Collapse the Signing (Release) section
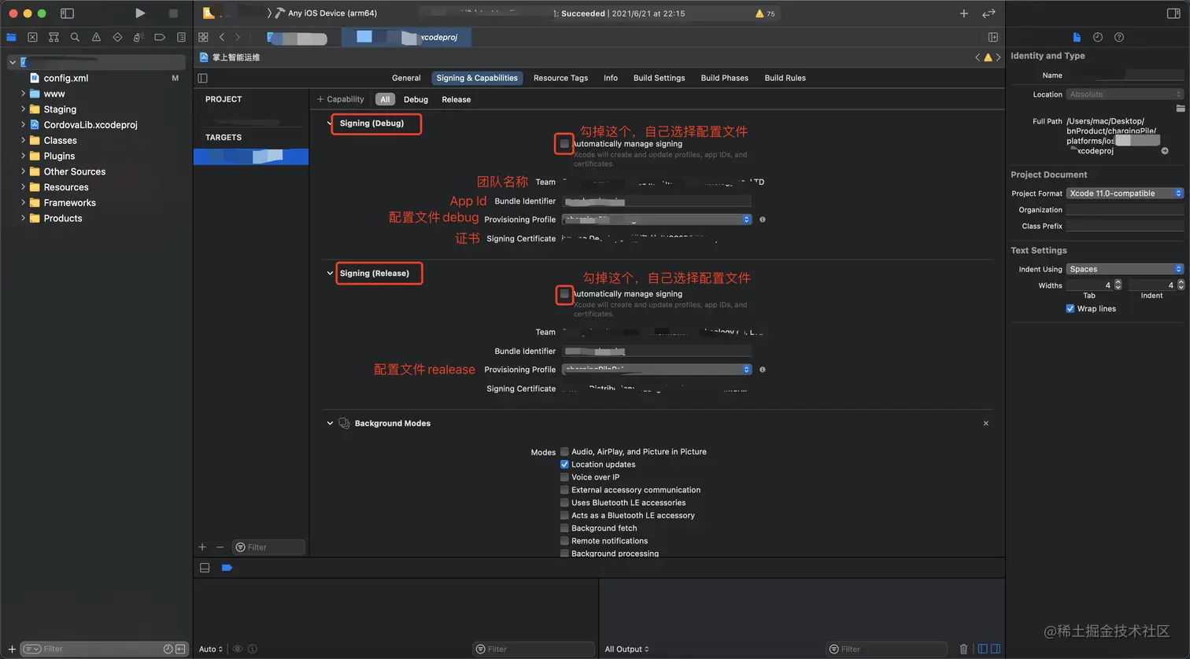The width and height of the screenshot is (1190, 659). point(330,273)
